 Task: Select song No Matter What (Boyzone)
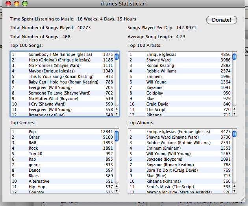[x=63, y=98]
